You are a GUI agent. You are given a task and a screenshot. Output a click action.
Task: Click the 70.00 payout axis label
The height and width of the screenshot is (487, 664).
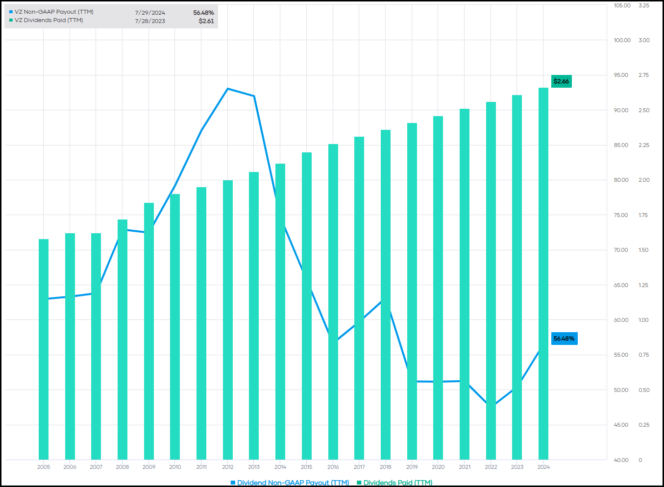point(621,250)
